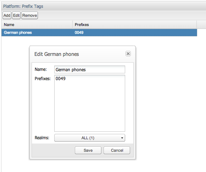Click the empty column header beside Prefixes
206x172 pixels.
[201, 25]
